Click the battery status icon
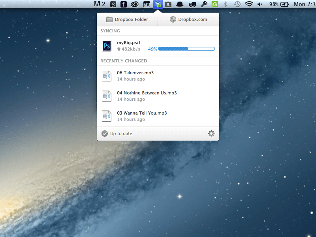Screen dimensions: 316x237 coord(284,4)
